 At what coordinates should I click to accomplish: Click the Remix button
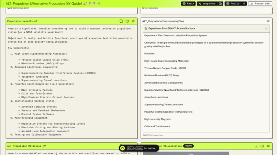(x=188, y=3)
